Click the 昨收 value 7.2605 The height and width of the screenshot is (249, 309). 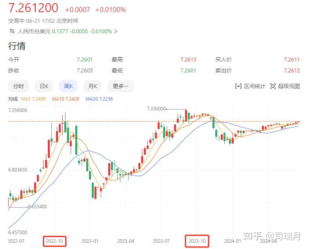(85, 70)
